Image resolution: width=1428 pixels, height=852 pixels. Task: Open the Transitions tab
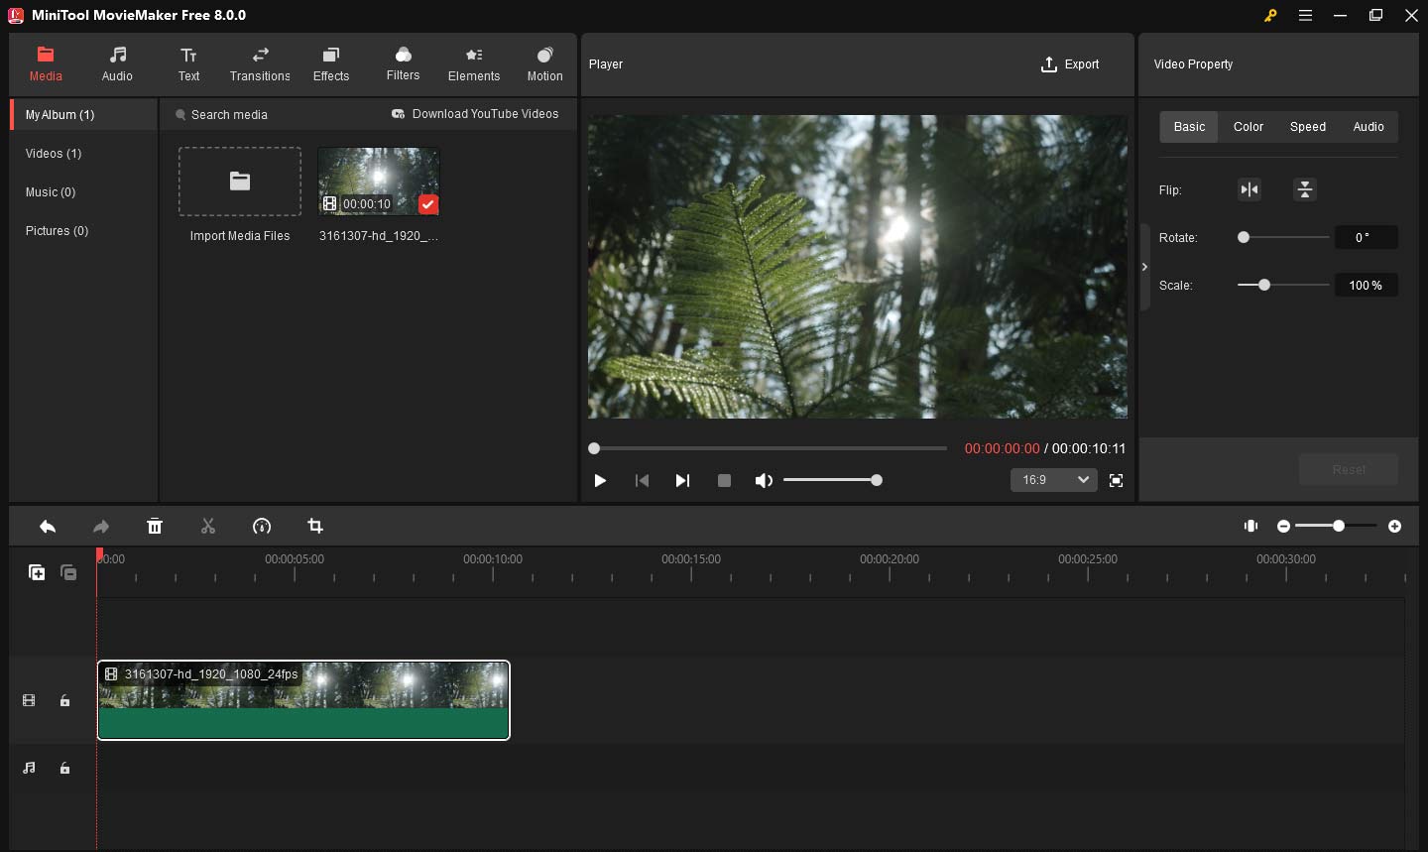(260, 63)
